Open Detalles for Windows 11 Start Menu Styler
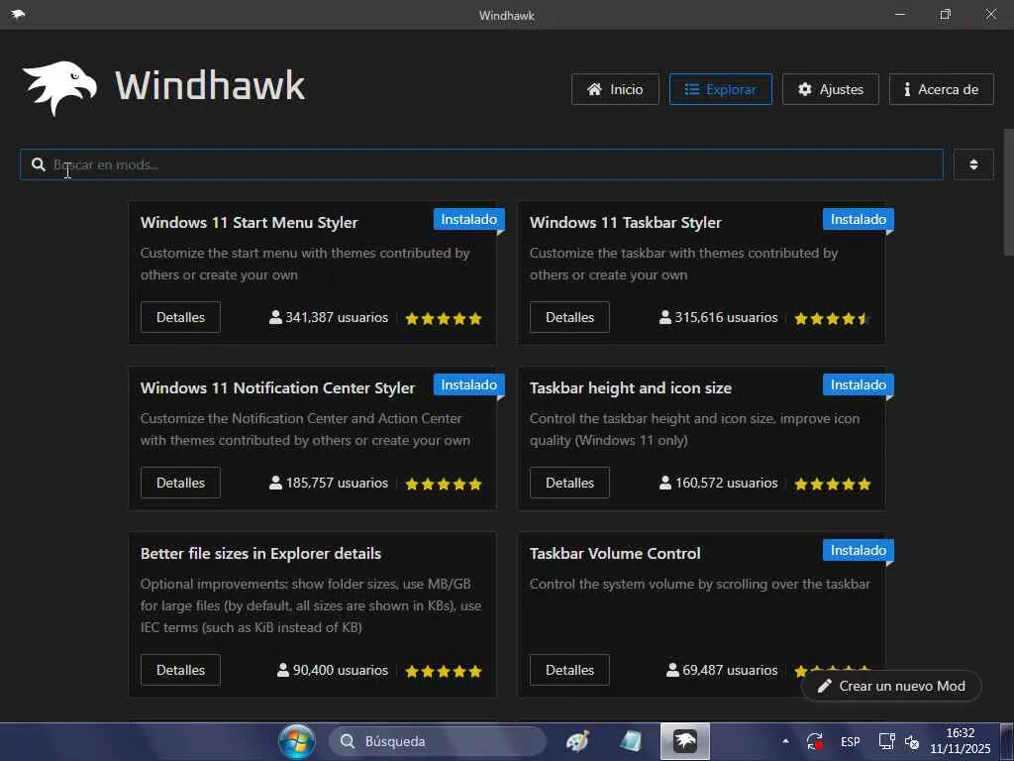 180,317
